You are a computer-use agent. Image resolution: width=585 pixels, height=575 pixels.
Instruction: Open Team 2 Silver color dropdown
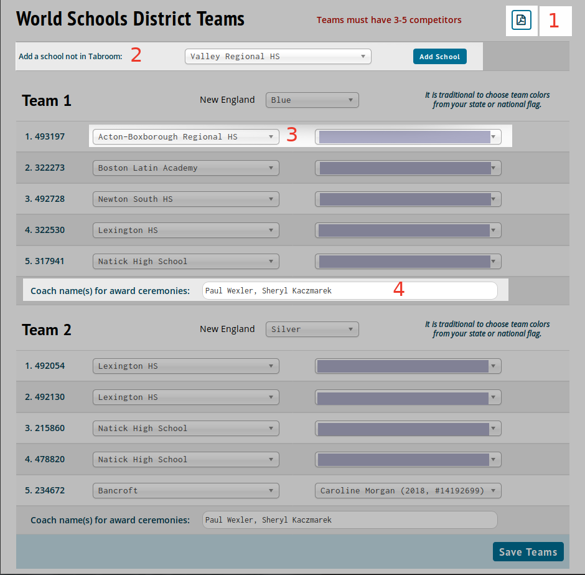312,329
